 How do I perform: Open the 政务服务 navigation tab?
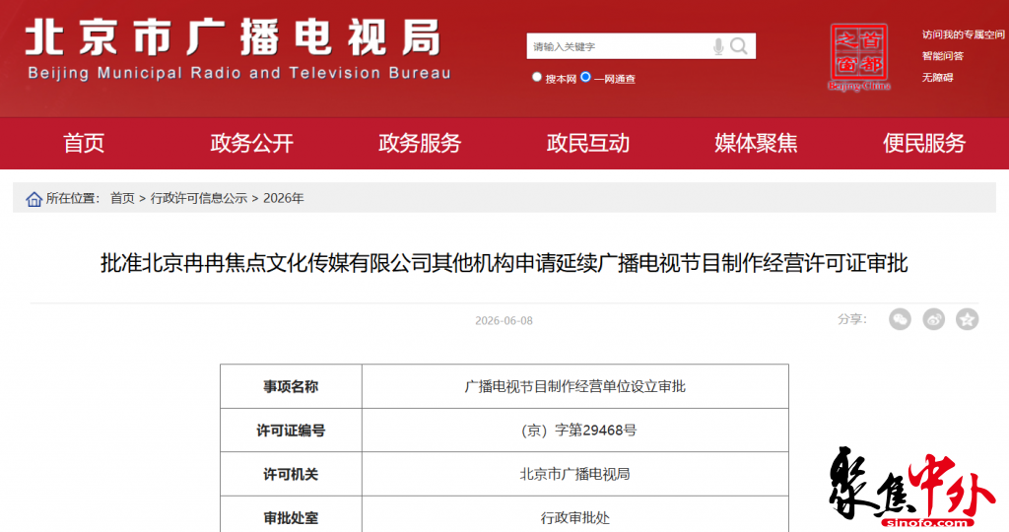(420, 144)
